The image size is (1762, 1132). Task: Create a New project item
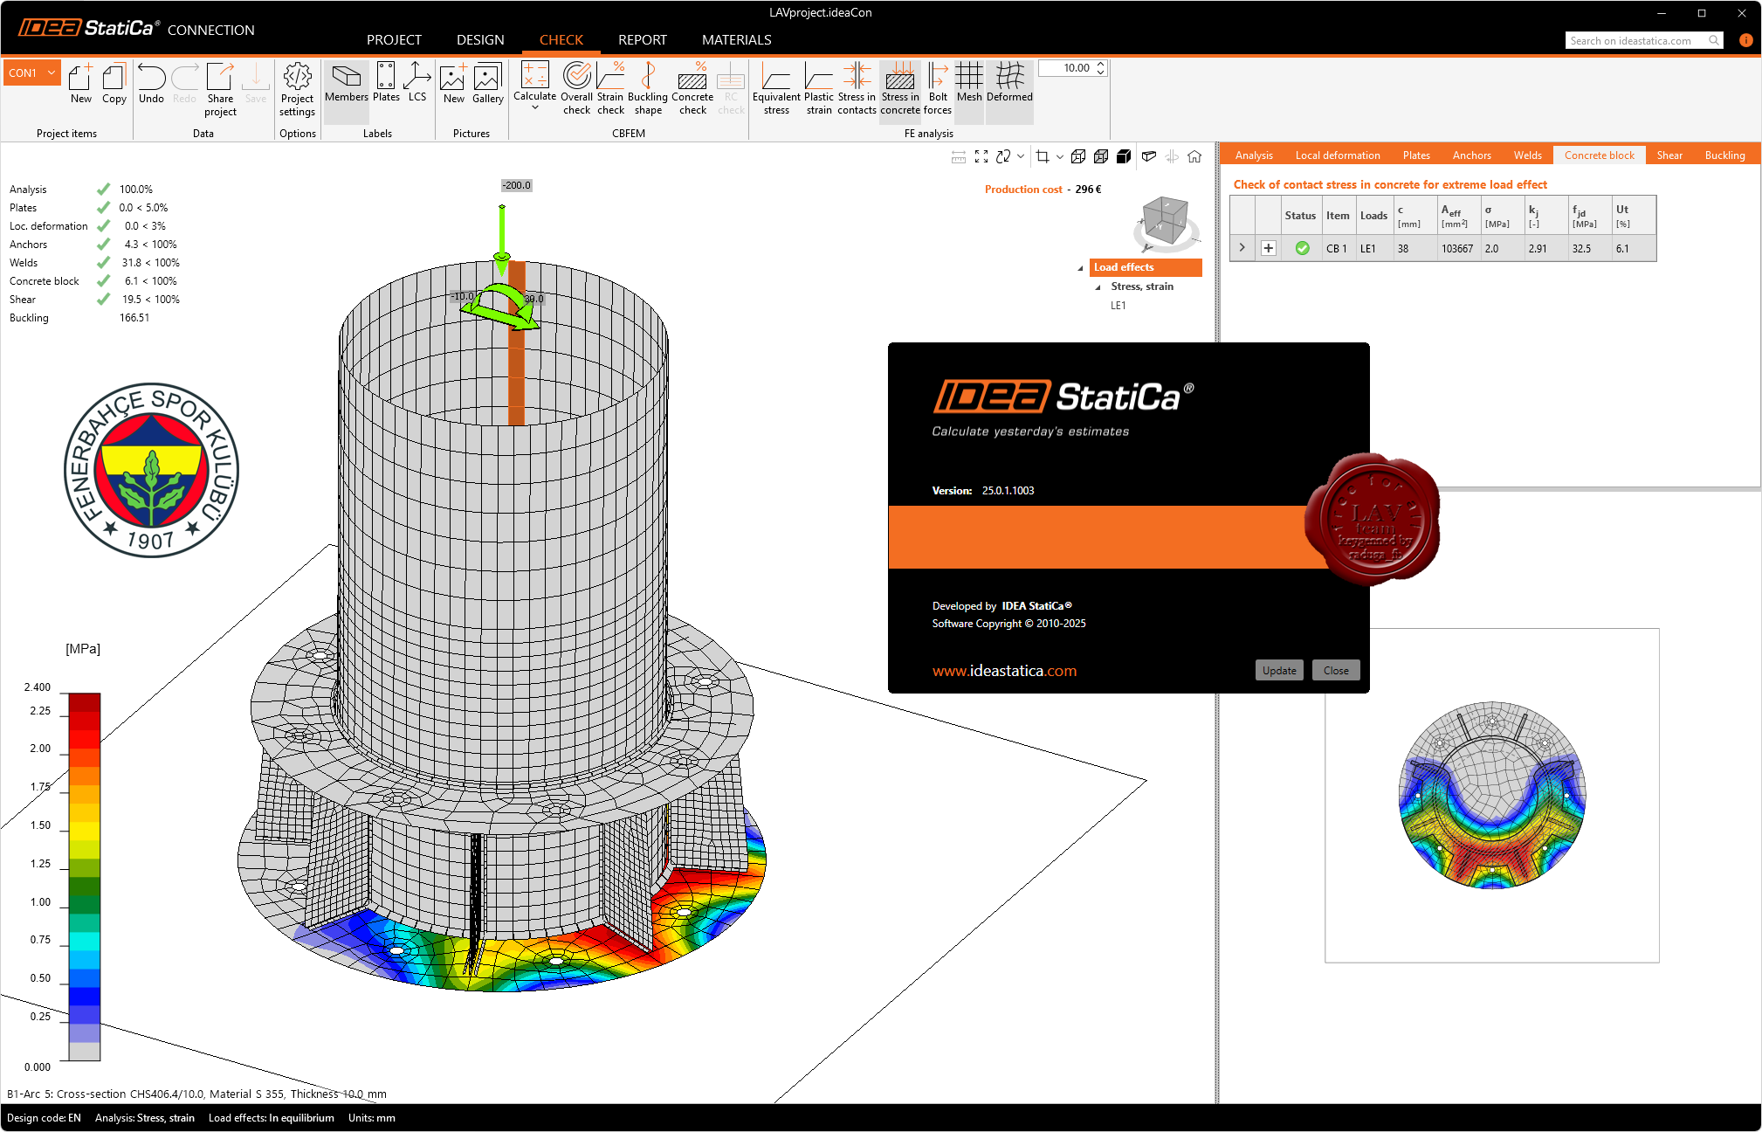tap(80, 84)
